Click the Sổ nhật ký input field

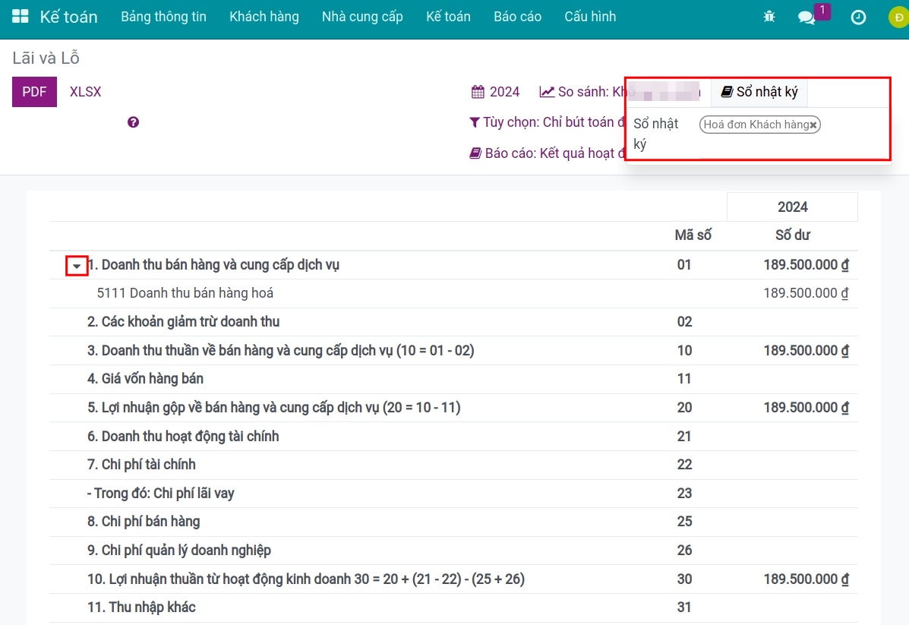click(851, 125)
